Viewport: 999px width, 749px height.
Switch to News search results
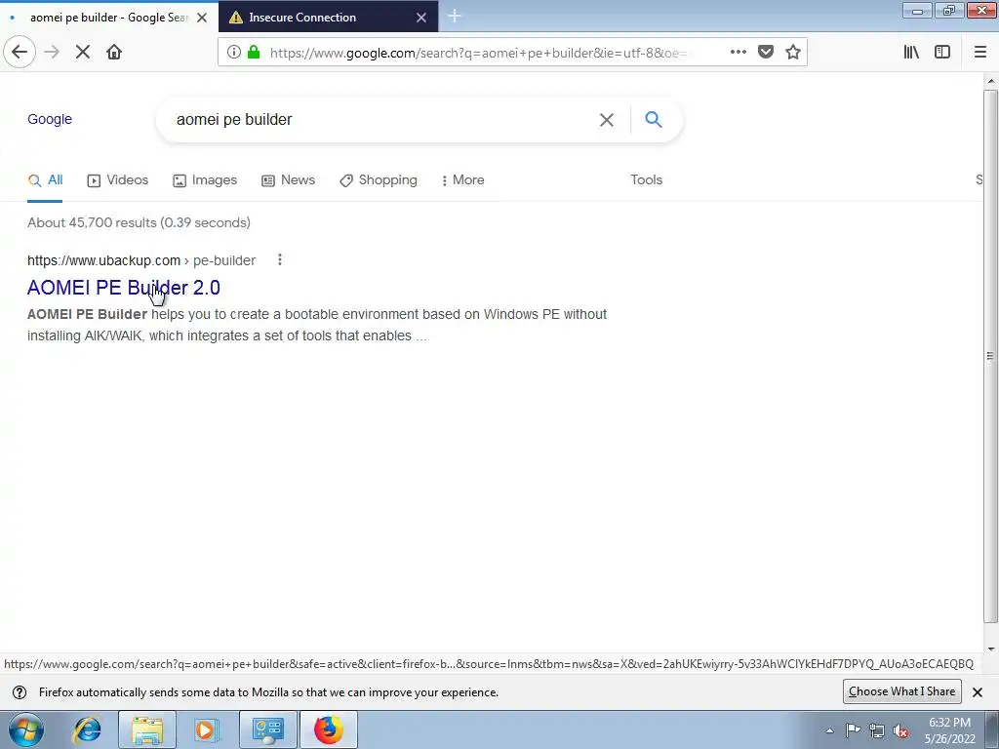tap(289, 180)
